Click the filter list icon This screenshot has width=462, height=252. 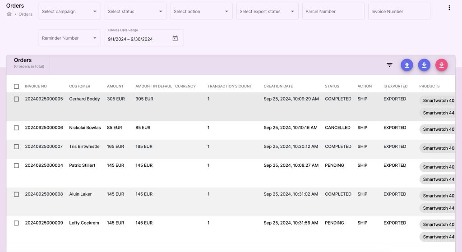(x=389, y=65)
